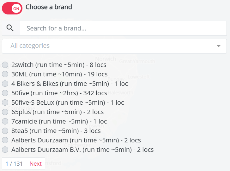The width and height of the screenshot is (230, 171).
Task: Toggle the Choose a brand switch off
Action: 12,8
